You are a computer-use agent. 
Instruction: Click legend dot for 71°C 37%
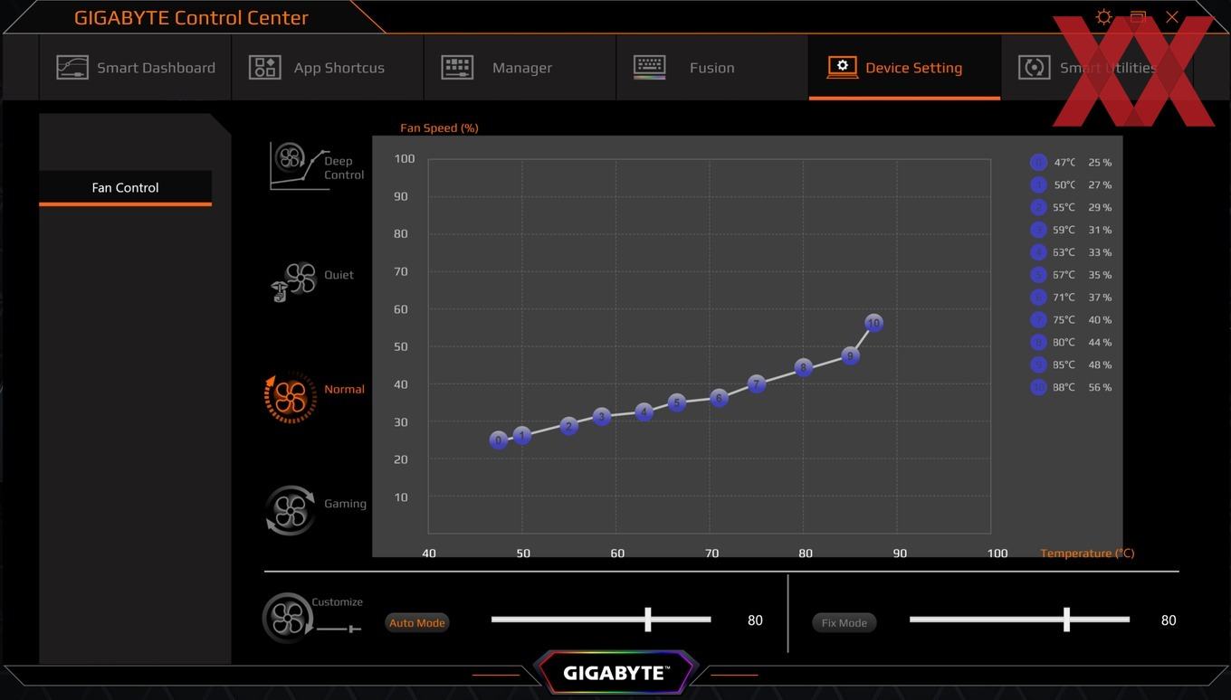[1038, 298]
